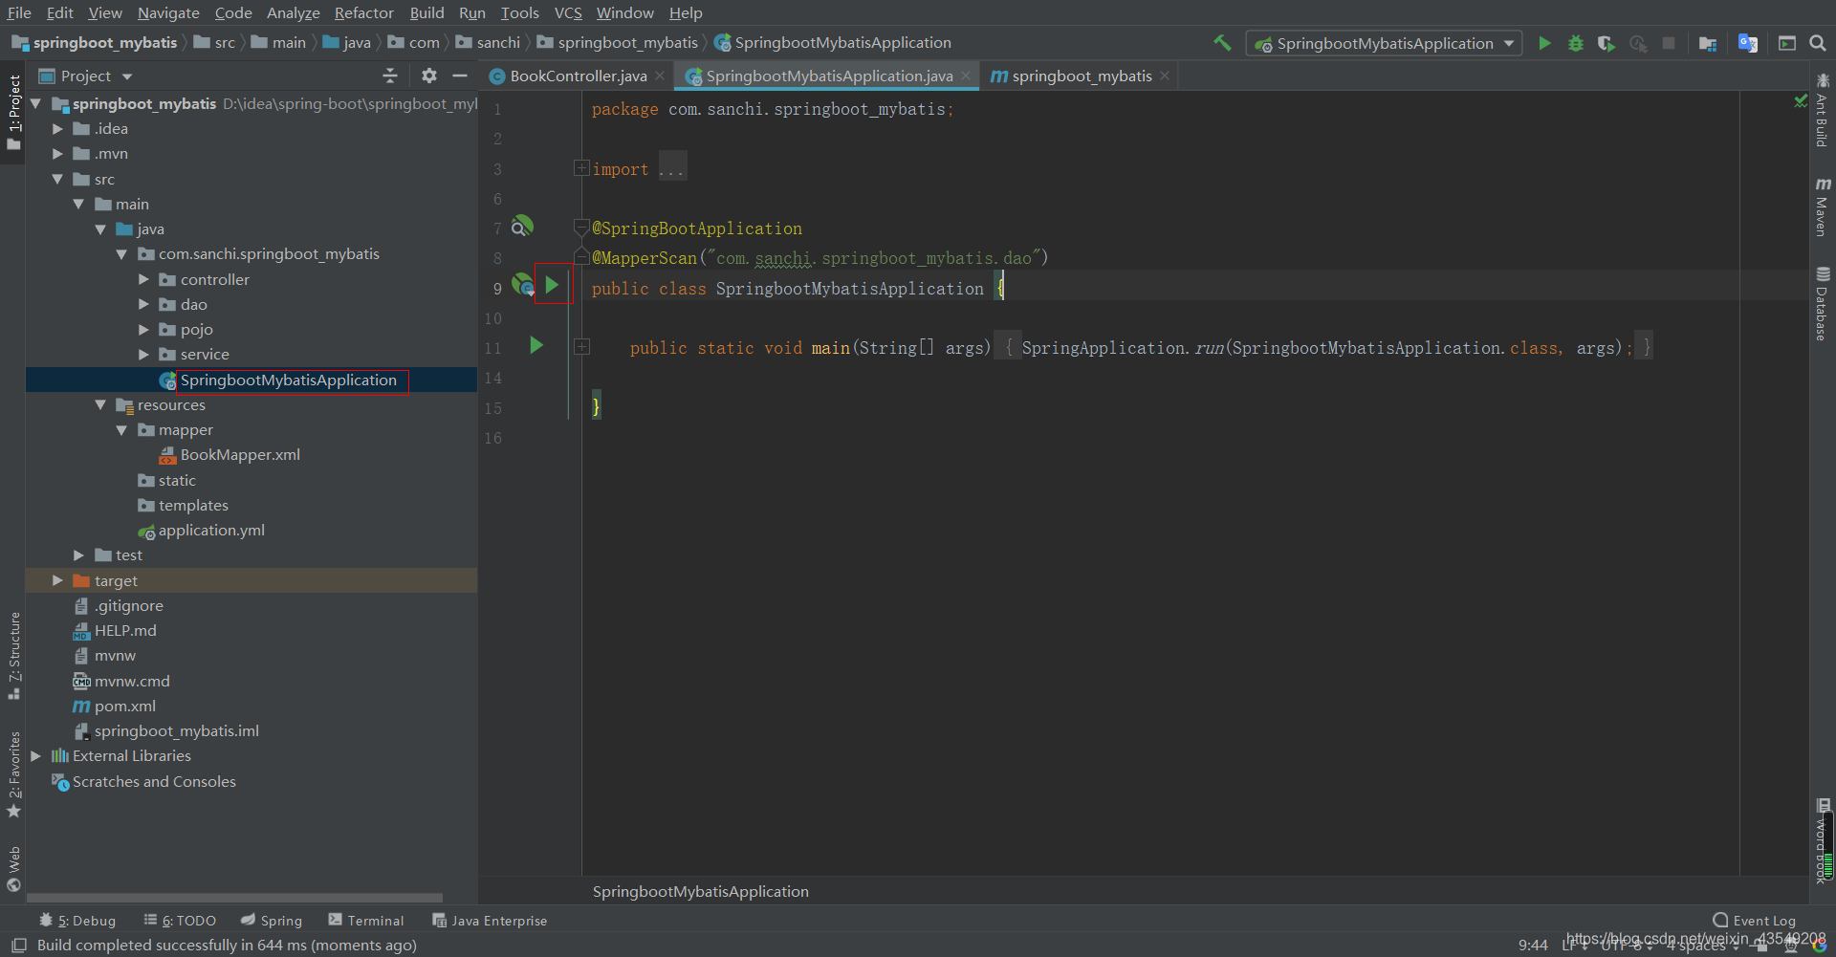Open the Refactor menu
This screenshot has height=957, width=1836.
[x=363, y=12]
